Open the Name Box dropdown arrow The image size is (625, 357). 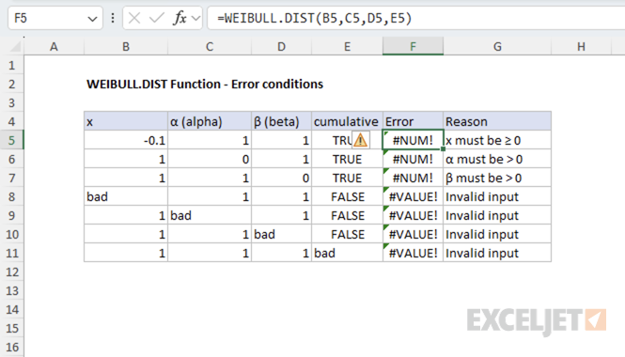pyautogui.click(x=92, y=19)
